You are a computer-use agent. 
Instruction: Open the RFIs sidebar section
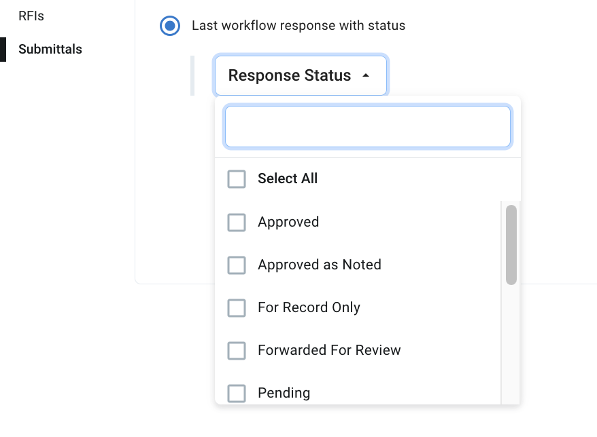point(31,15)
